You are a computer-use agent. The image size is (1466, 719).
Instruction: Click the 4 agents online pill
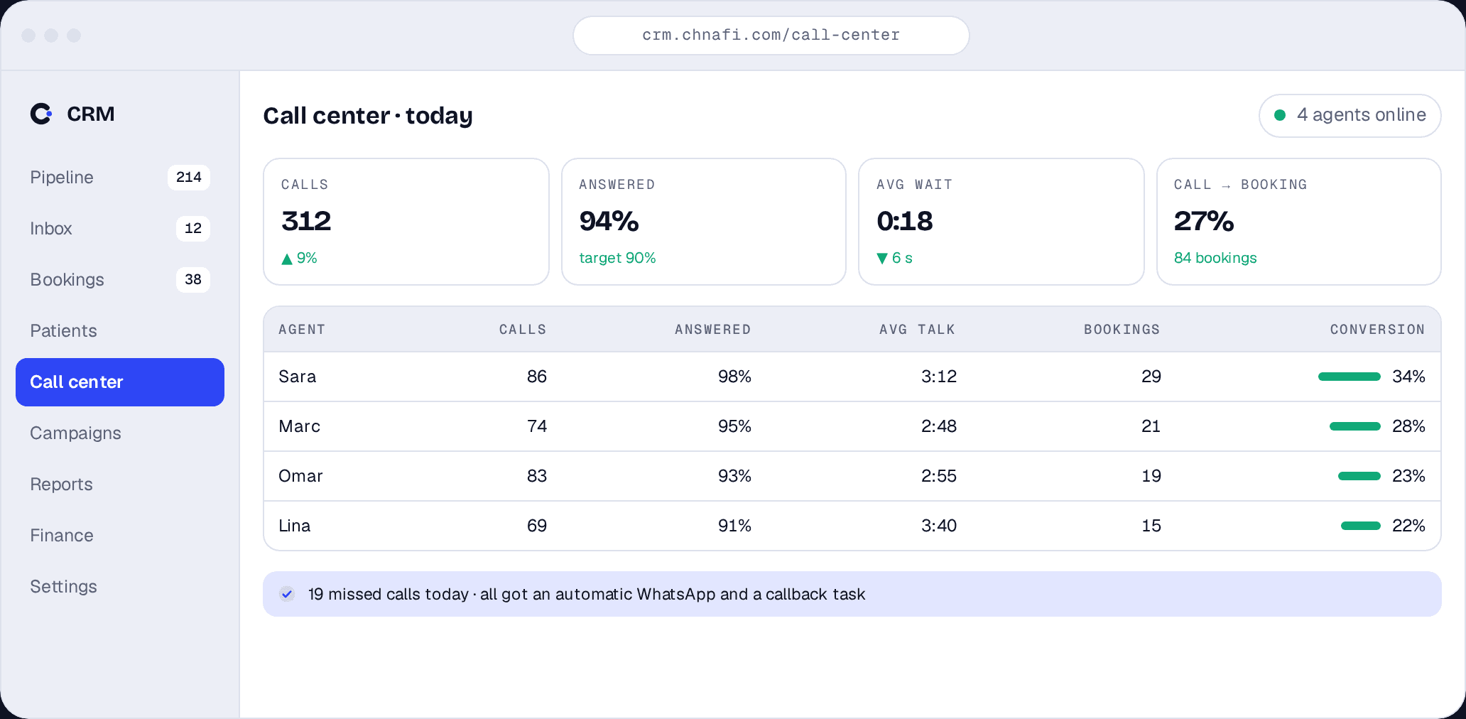pyautogui.click(x=1350, y=115)
